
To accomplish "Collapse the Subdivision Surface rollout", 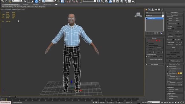I will tap(175, 64).
